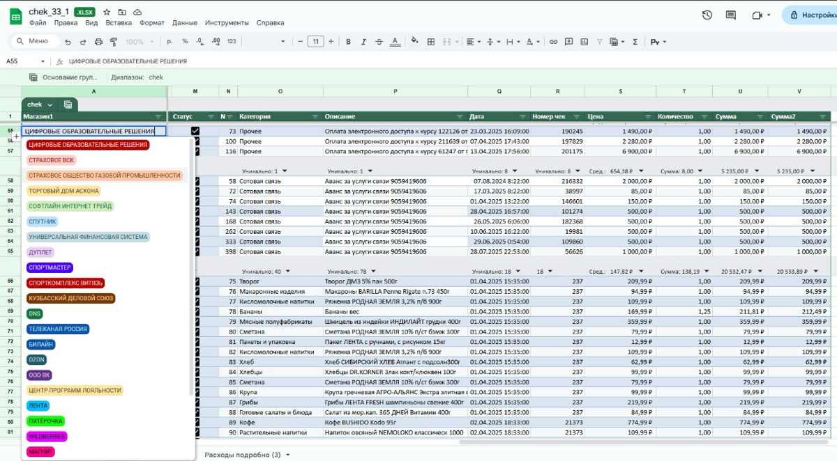Screen dimensions: 837x461
Task: Click 'Основание груп...' grouping button
Action: 63,77
